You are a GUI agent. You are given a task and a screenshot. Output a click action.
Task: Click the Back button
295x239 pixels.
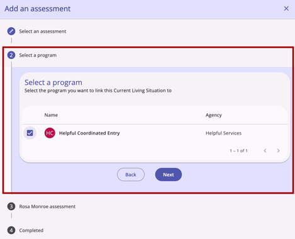(x=131, y=175)
